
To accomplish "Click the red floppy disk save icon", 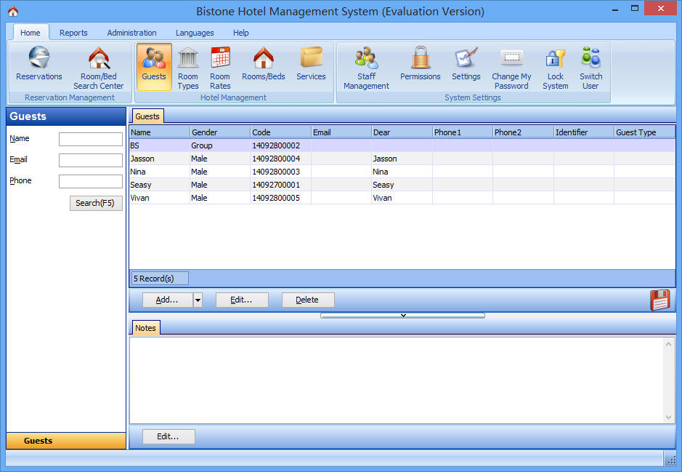I will (x=659, y=300).
